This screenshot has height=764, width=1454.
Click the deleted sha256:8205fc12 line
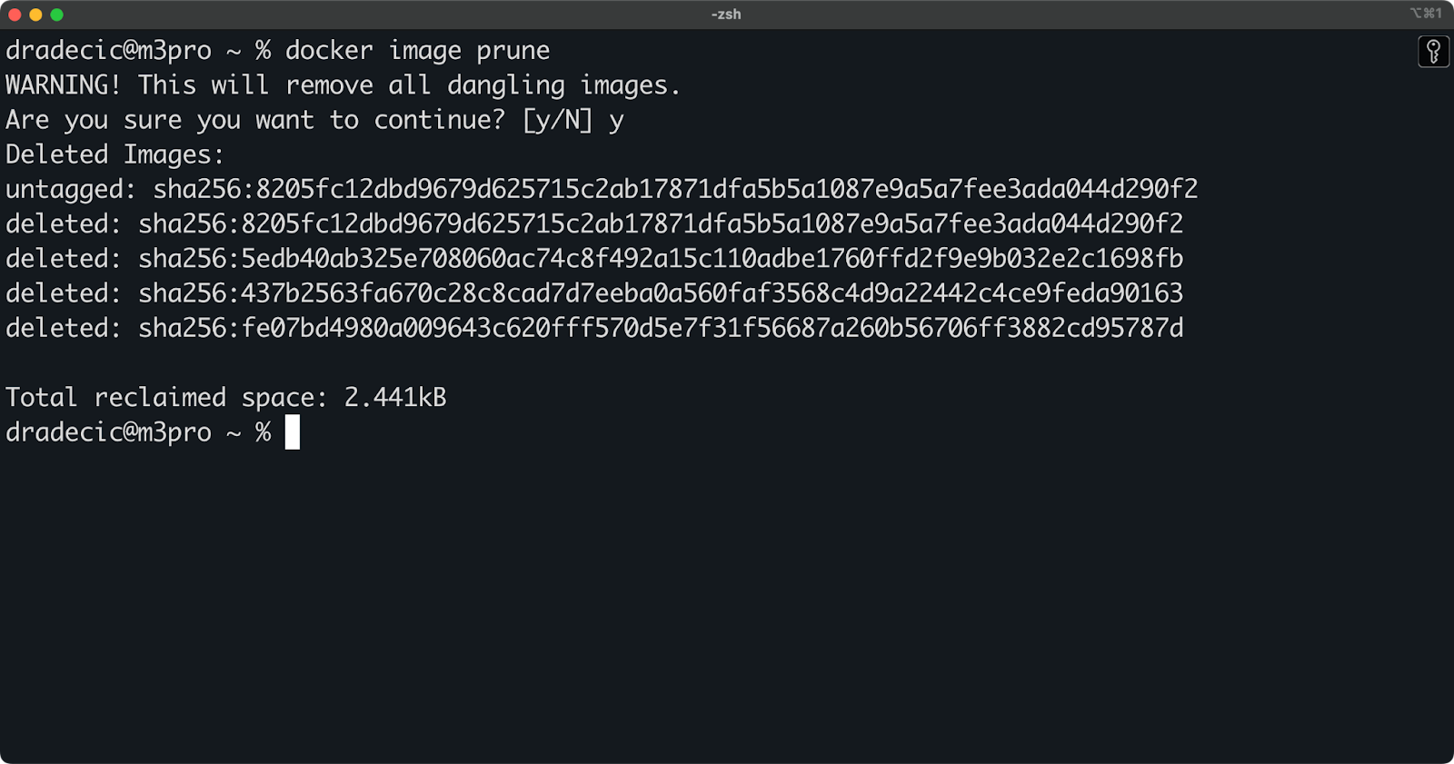[x=594, y=223]
